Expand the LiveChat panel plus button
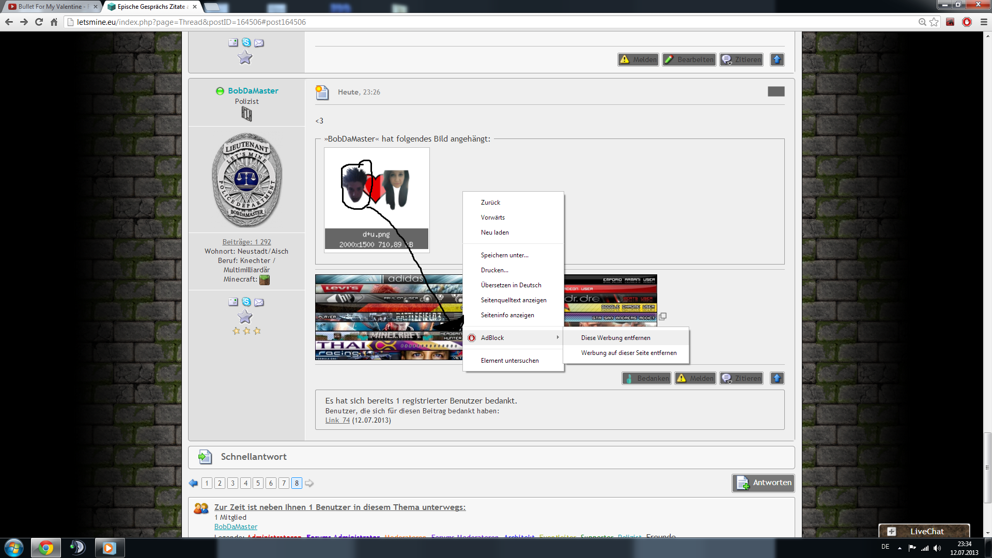Viewport: 992px width, 558px height. point(891,531)
